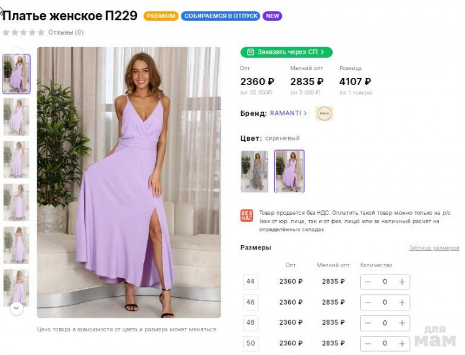Image resolution: width=465 pixels, height=355 pixels.
Task: Click the plus icon for size 44
Action: point(401,282)
